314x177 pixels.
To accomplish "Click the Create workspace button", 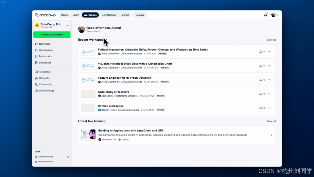I will pos(52,34).
